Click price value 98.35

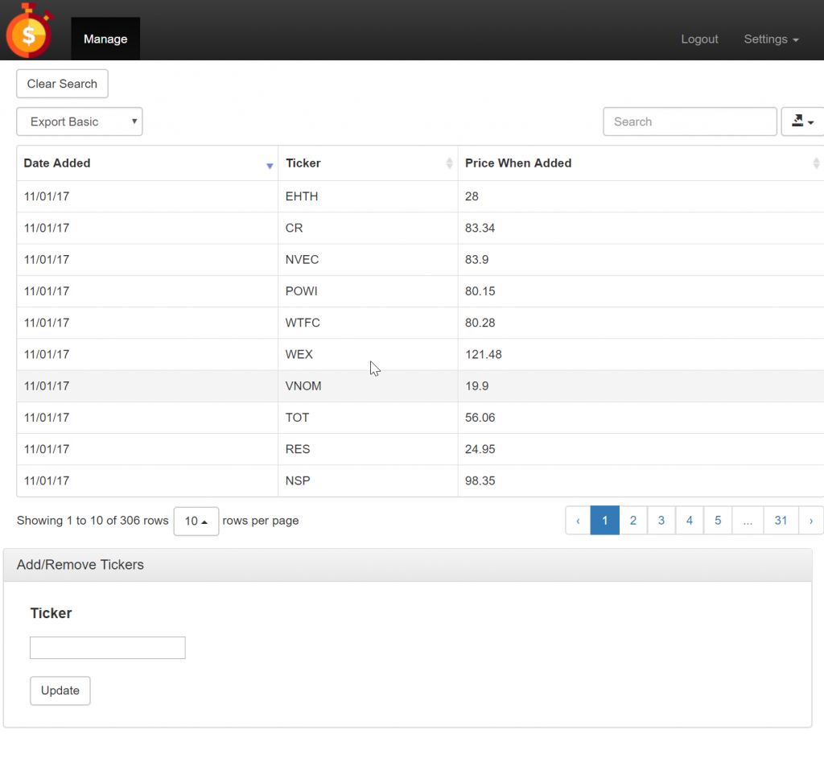(480, 480)
